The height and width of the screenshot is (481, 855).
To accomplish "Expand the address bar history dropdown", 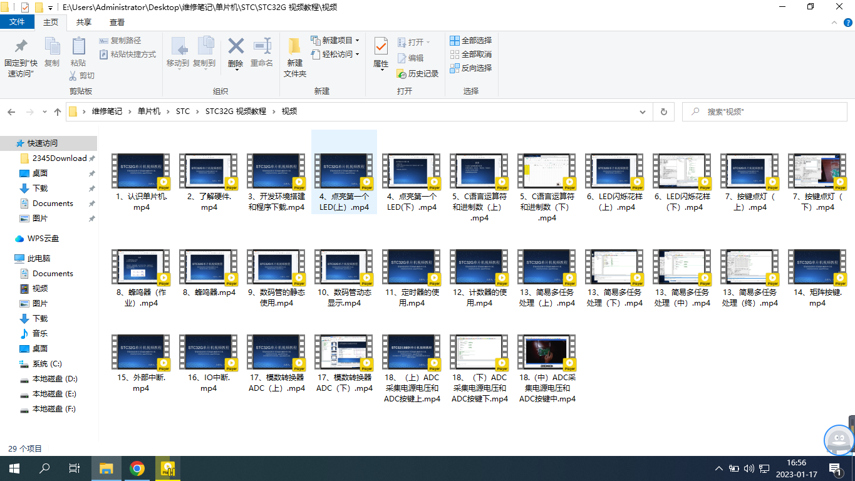I will (x=643, y=112).
